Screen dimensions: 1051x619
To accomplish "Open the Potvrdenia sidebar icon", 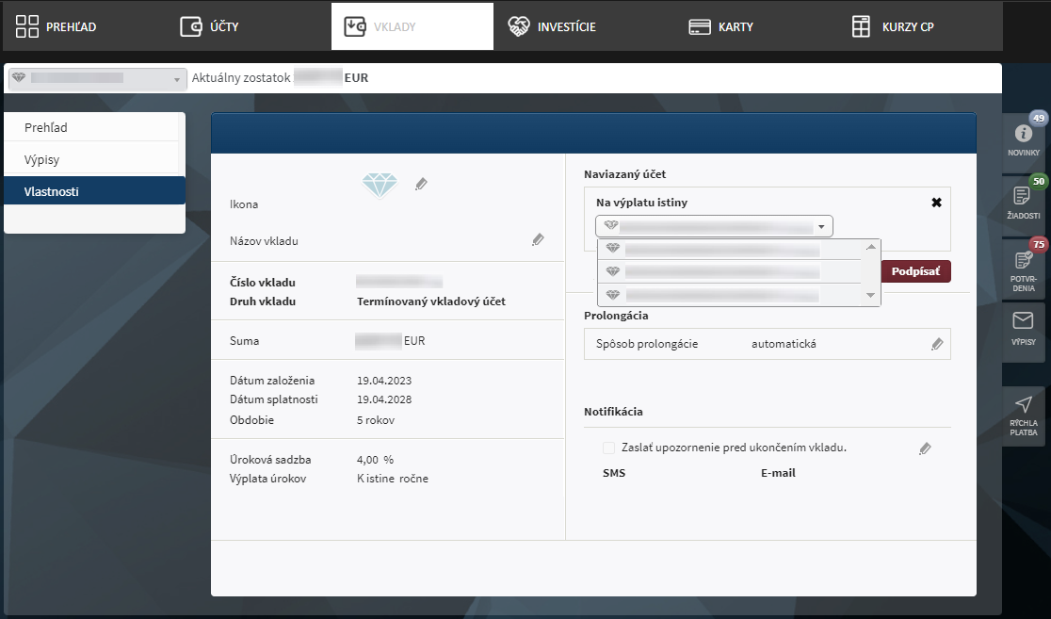I will pyautogui.click(x=1024, y=266).
